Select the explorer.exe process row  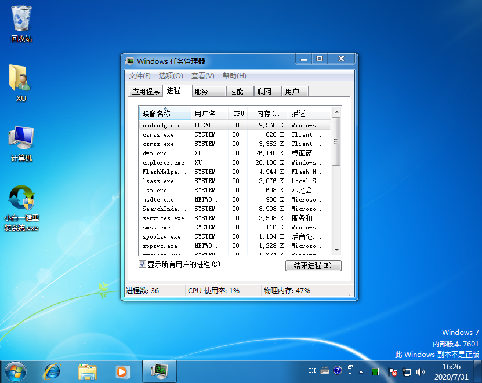(164, 162)
